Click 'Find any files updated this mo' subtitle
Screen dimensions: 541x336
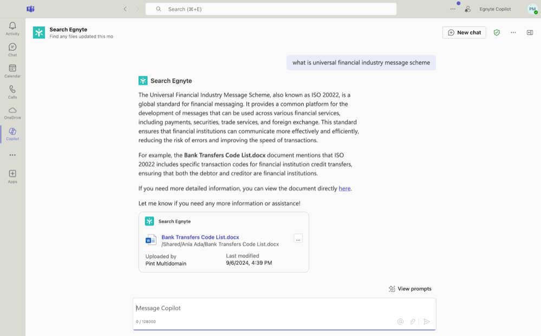pos(81,37)
